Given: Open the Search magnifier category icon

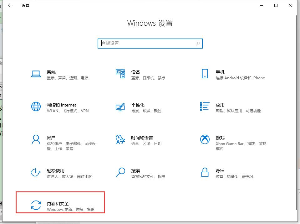Looking at the screenshot, I should click(120, 172).
